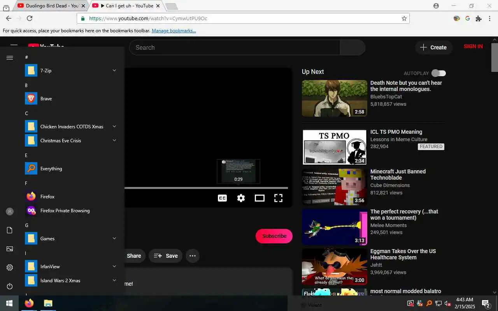Screen dimensions: 498x311
Task: Toggle closed captions on the video
Action: (x=222, y=198)
